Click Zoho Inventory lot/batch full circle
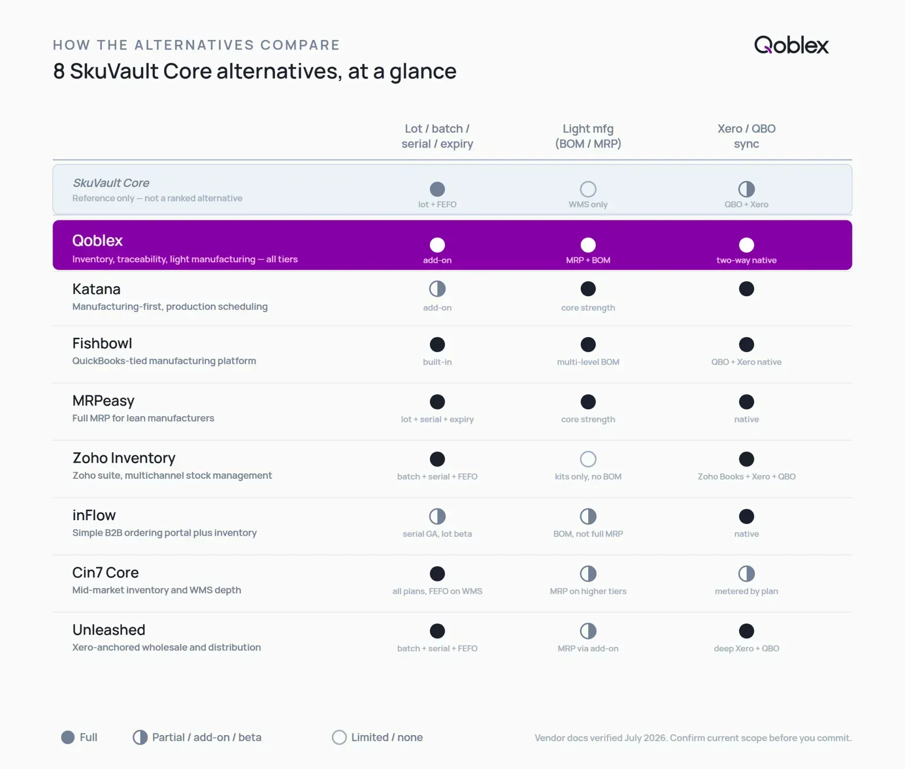 [x=437, y=459]
